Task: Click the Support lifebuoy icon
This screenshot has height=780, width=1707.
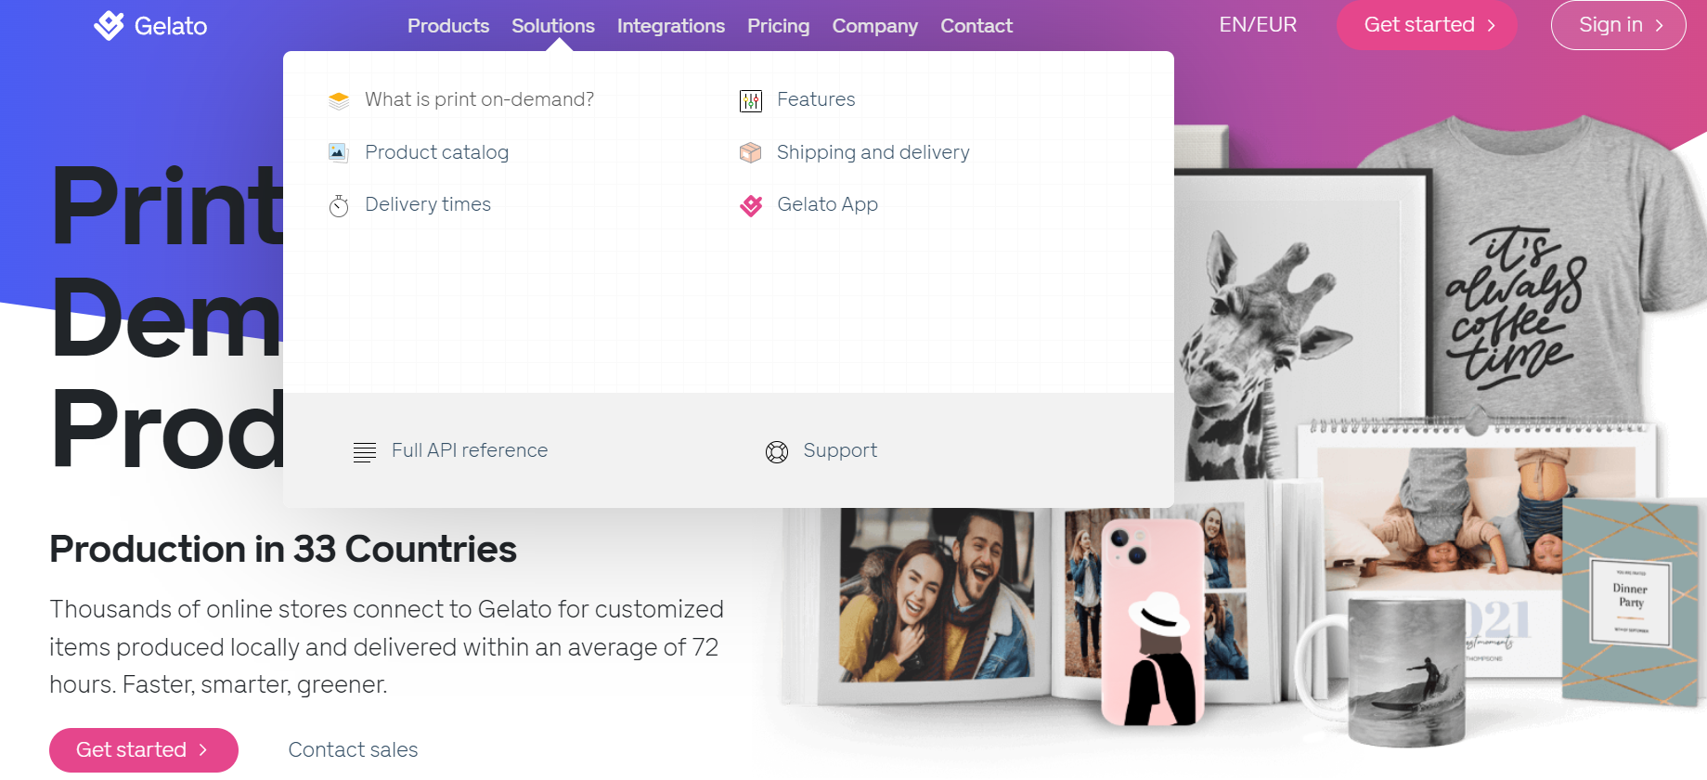Action: coord(777,452)
